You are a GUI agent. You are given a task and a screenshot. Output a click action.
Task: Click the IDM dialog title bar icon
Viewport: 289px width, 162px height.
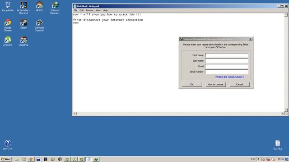181,39
